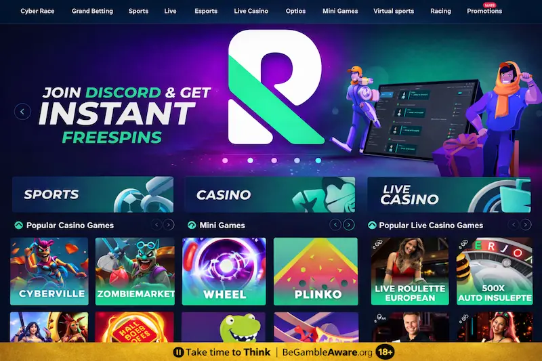
Task: Select the first banner carousel dot
Action: coord(225,161)
